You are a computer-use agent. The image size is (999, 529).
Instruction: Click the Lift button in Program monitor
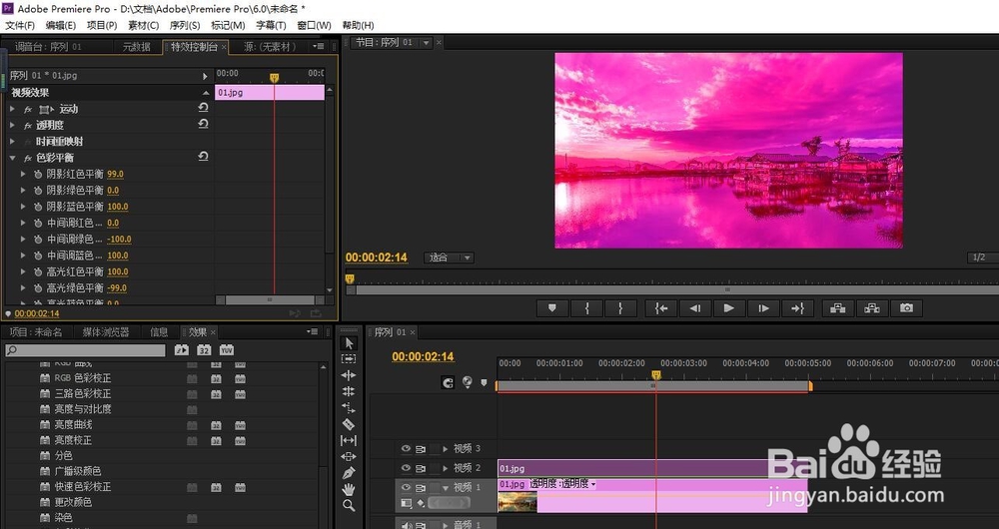pos(838,308)
